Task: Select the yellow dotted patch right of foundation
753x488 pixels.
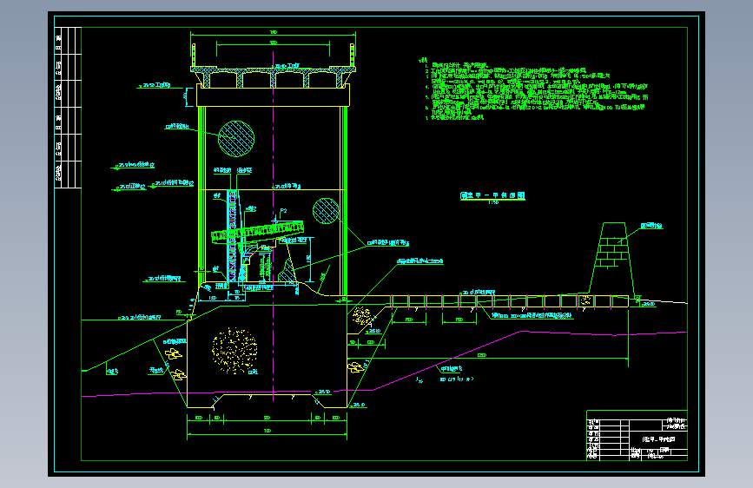Action: (361, 316)
